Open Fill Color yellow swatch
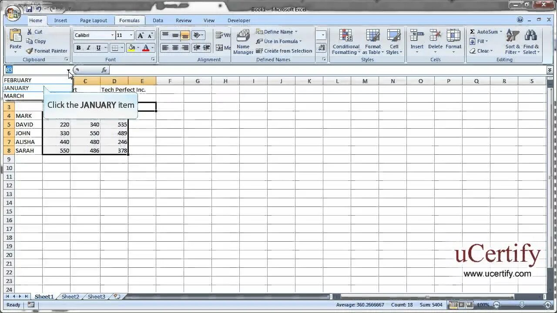The image size is (557, 313). tap(131, 48)
